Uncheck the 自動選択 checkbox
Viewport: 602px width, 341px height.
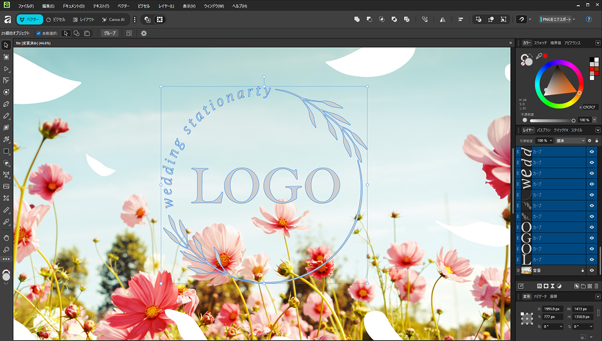39,34
